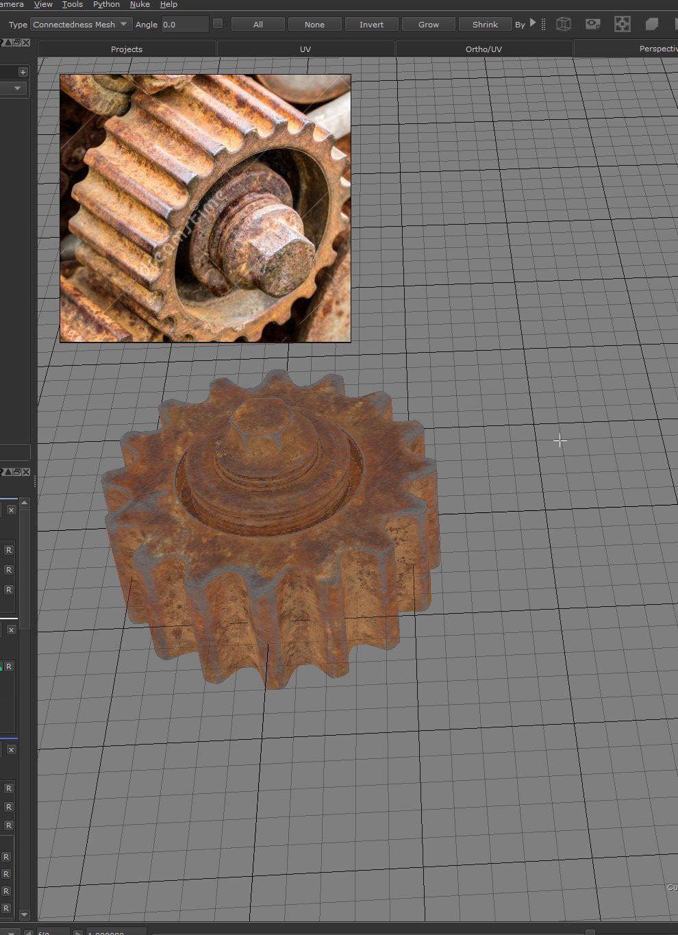Expand the By arrow in toolbar
Screen dimensions: 678x935
point(533,23)
